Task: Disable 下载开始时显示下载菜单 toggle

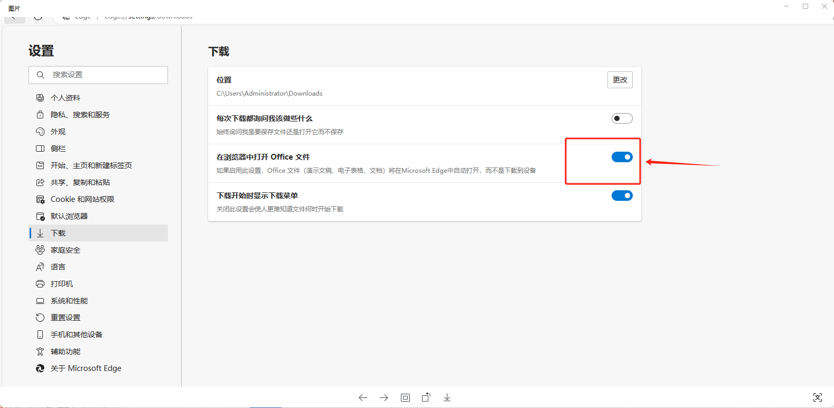Action: coord(622,196)
